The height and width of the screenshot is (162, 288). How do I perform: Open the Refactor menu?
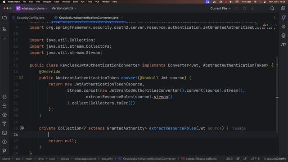coord(66,2)
